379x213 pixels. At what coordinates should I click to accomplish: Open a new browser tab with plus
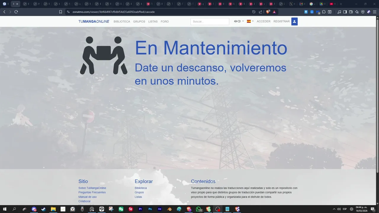(x=341, y=4)
